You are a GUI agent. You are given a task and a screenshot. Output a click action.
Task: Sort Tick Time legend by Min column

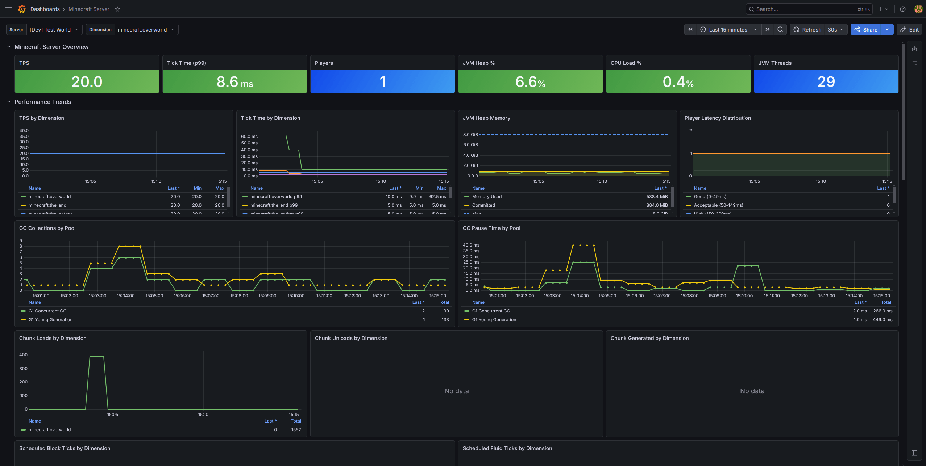(x=419, y=188)
